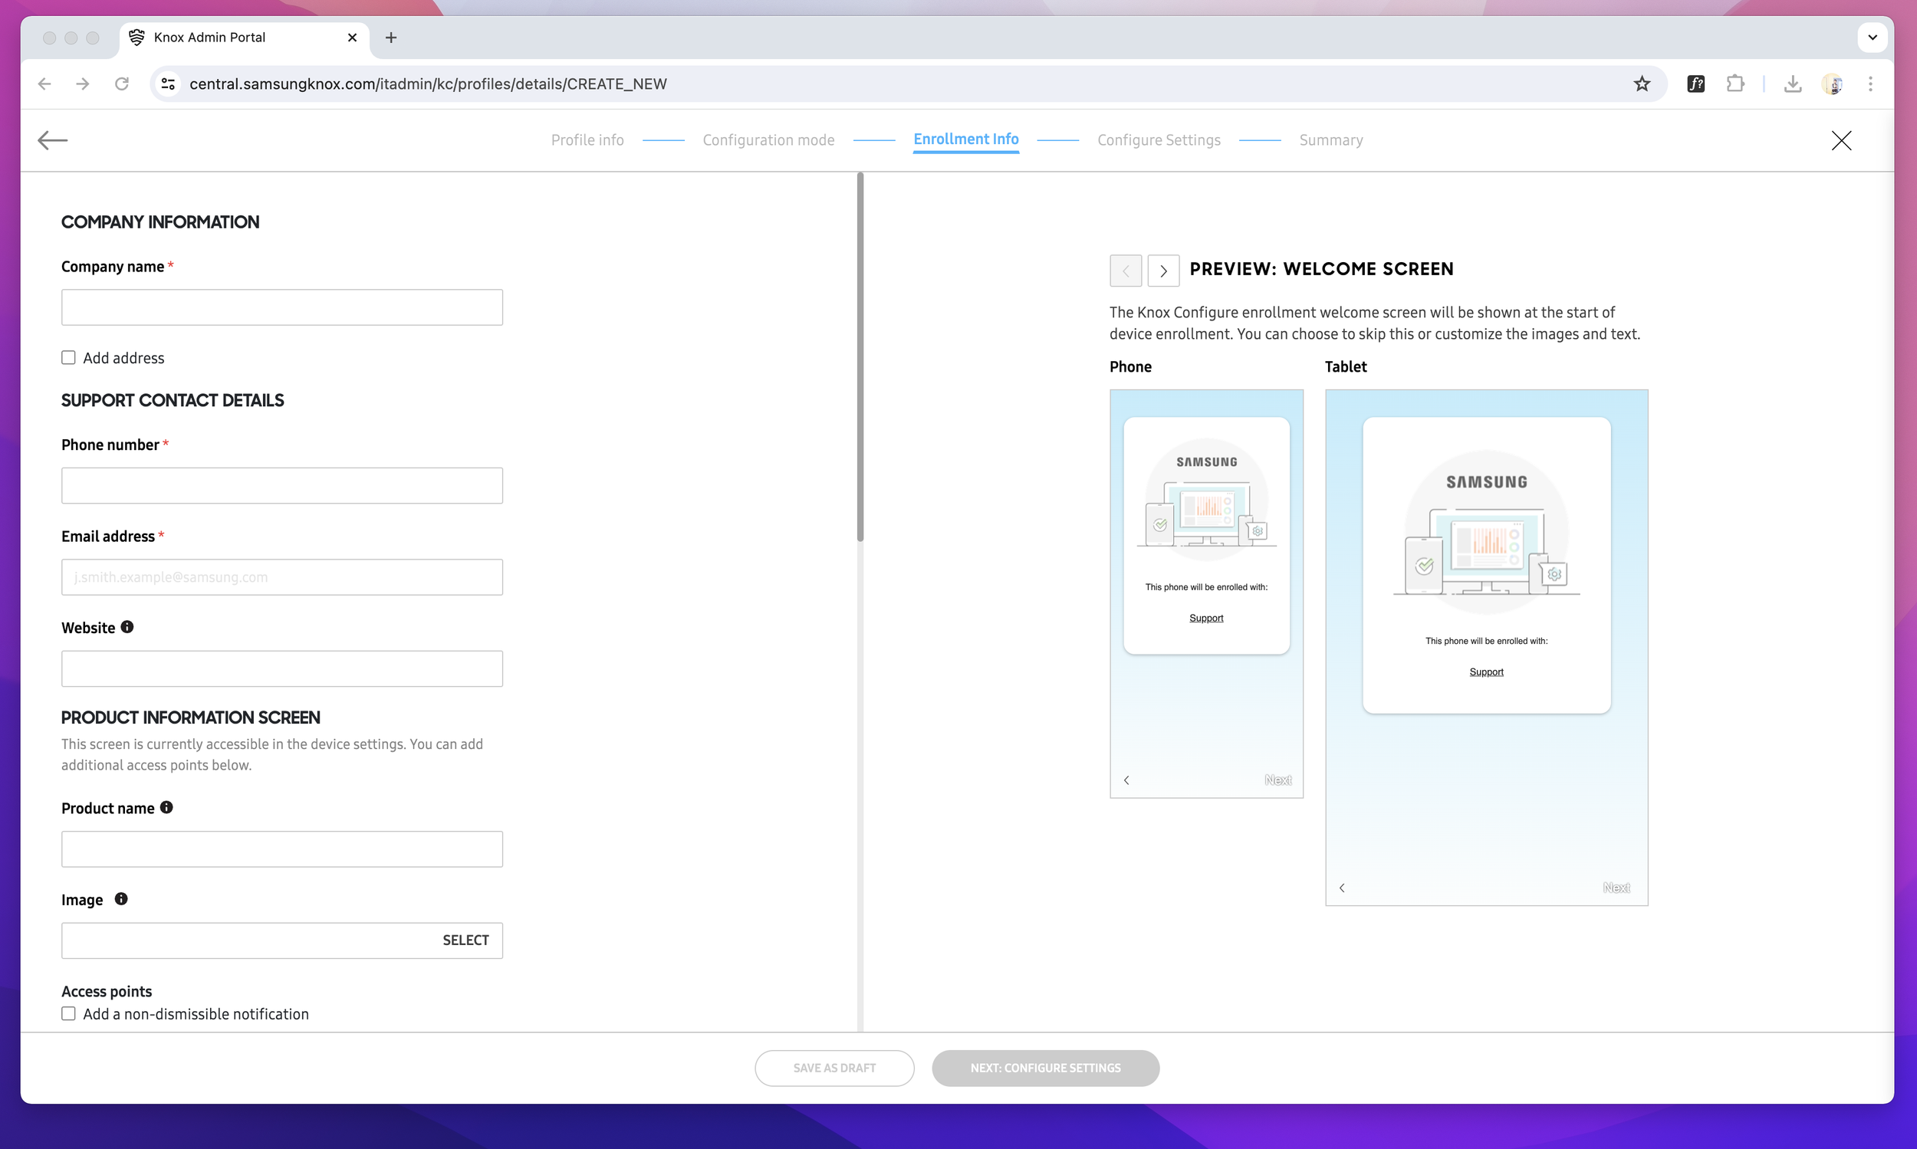Enable the Add address checkbox
Image resolution: width=1917 pixels, height=1149 pixels.
69,358
